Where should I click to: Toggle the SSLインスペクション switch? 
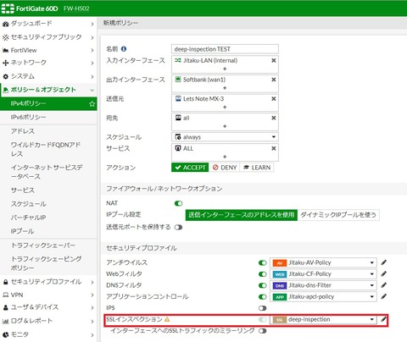point(263,319)
